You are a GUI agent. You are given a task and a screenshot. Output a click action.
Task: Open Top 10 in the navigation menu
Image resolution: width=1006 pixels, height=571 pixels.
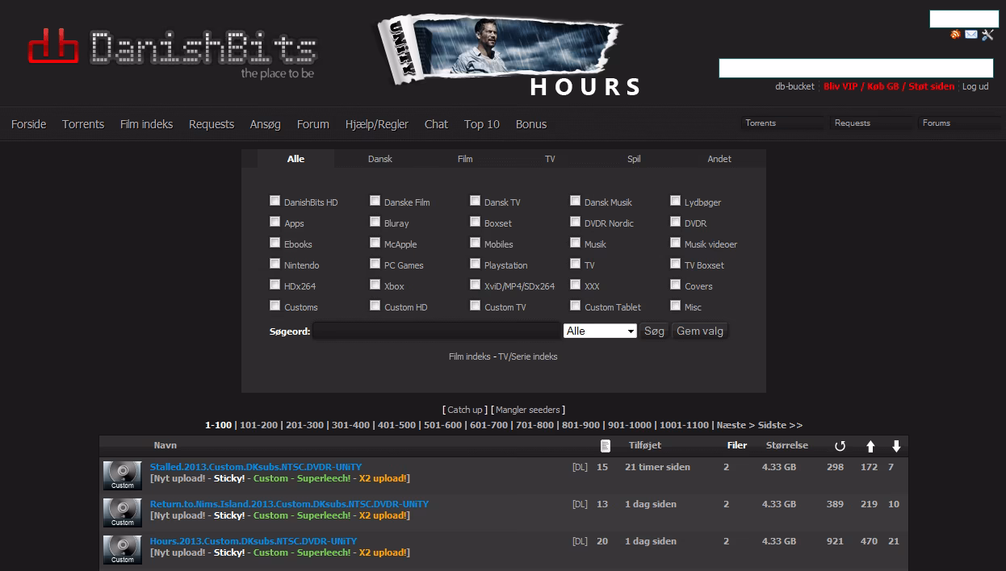pos(481,124)
